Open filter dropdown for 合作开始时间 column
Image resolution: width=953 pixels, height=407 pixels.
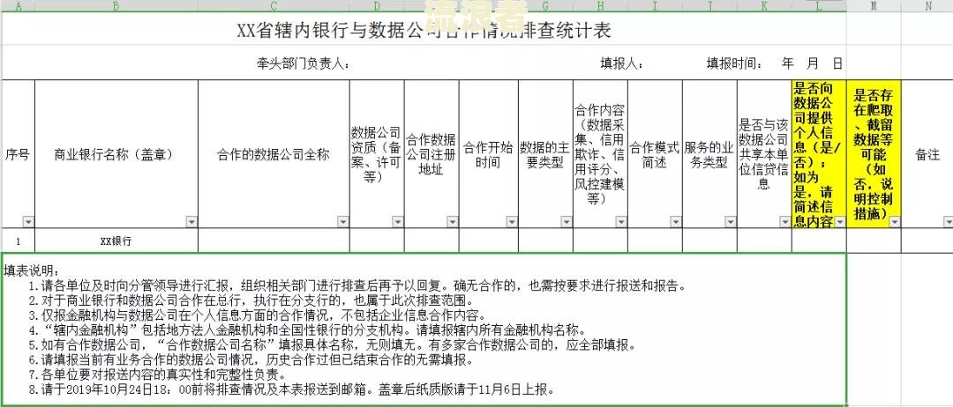[x=512, y=222]
